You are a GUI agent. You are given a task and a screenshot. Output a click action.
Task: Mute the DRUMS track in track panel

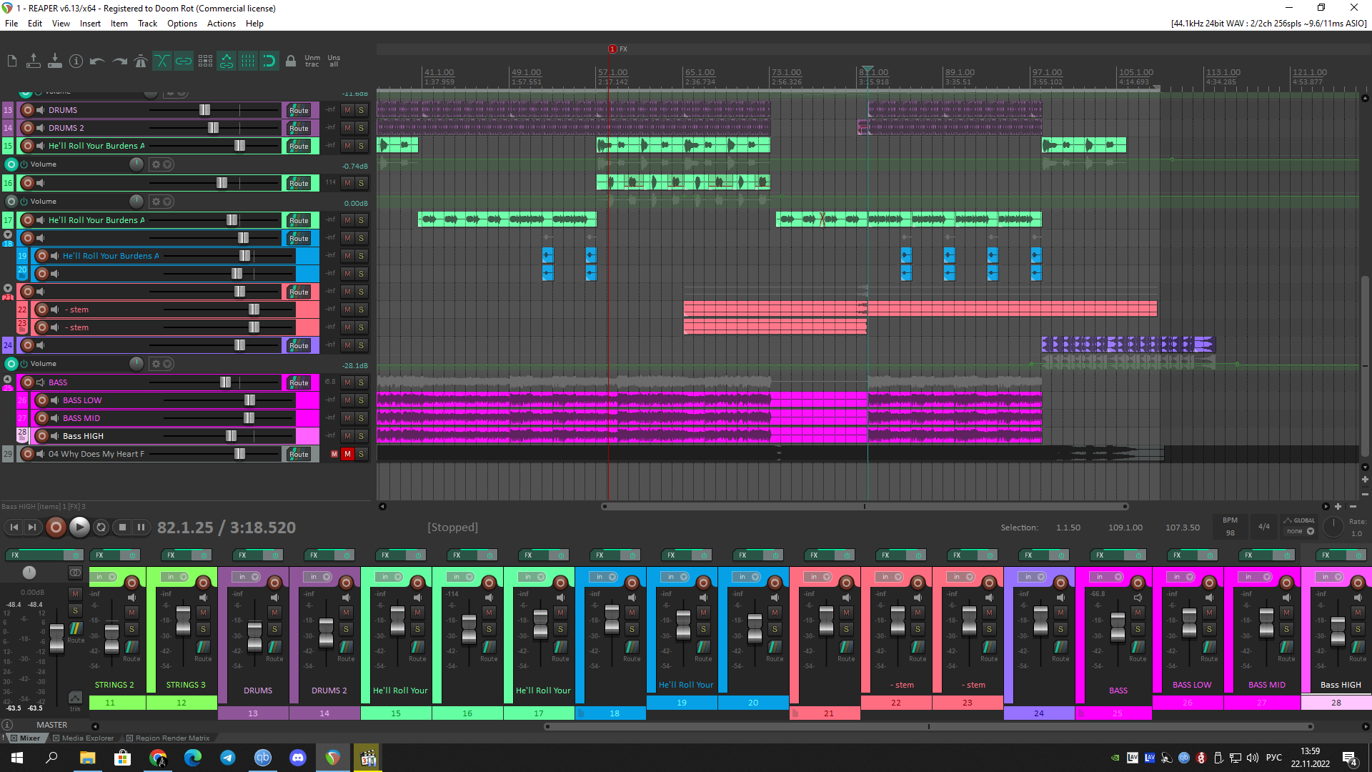[347, 110]
